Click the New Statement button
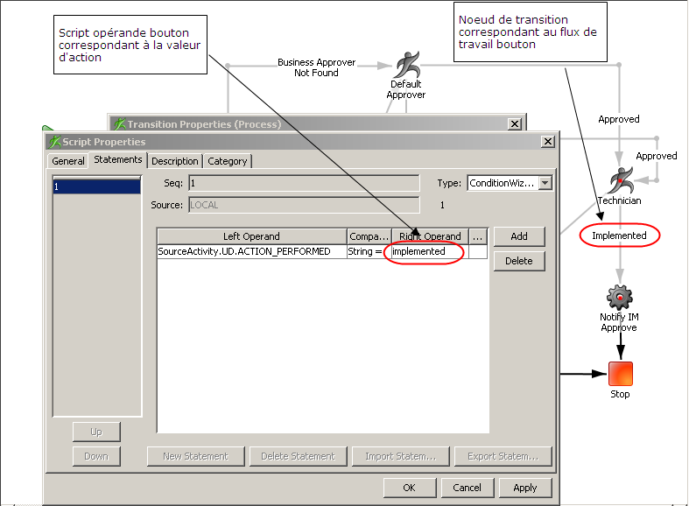The image size is (689, 506). pos(195,457)
